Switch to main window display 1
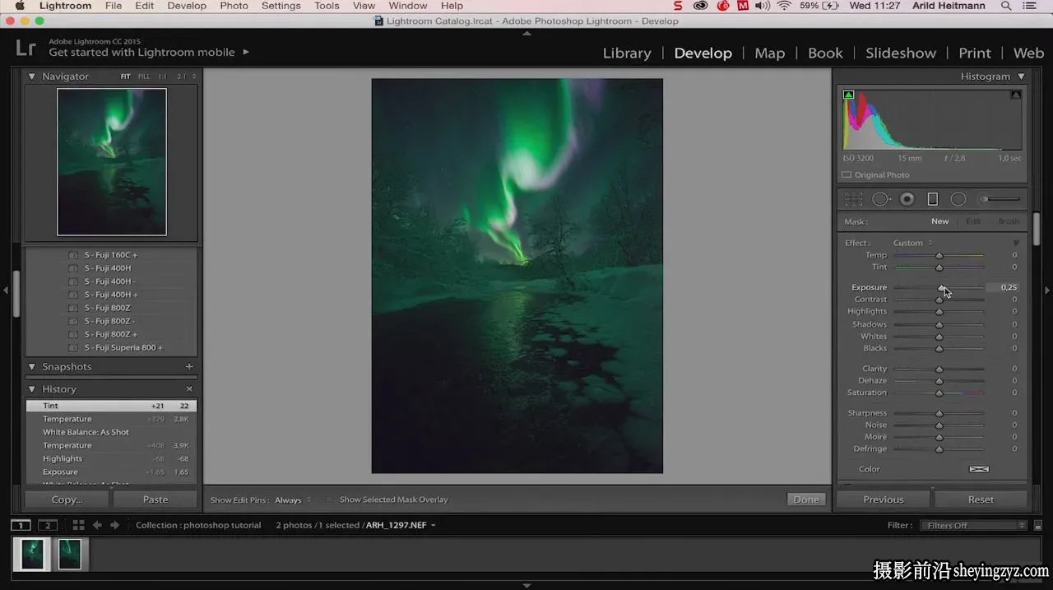 pyautogui.click(x=21, y=525)
